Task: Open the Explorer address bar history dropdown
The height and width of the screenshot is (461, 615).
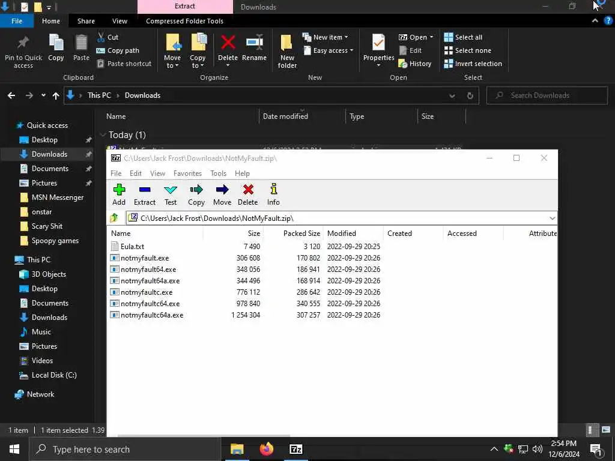Action: [452, 95]
